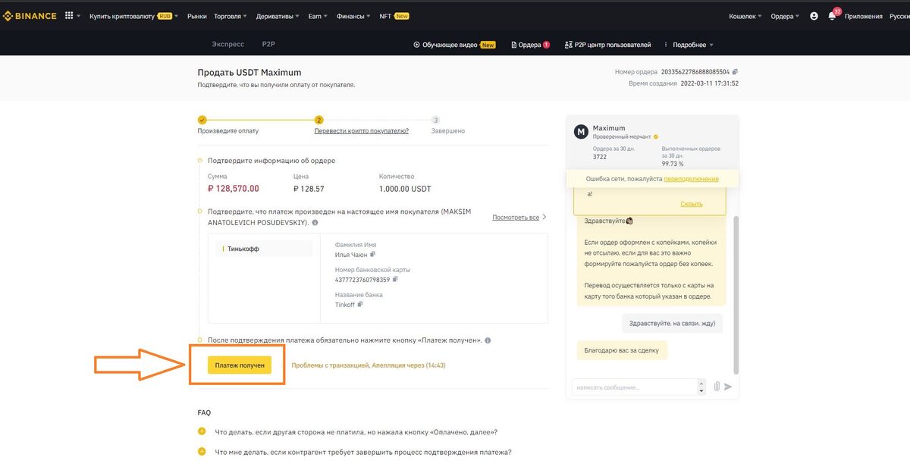Click the card number 4377723760798359
This screenshot has height=467, width=910.
(x=362, y=280)
